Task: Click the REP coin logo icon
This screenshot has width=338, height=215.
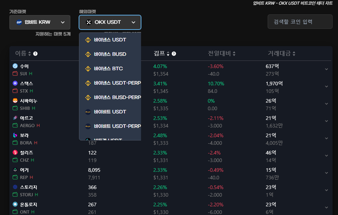Action: tap(15, 170)
